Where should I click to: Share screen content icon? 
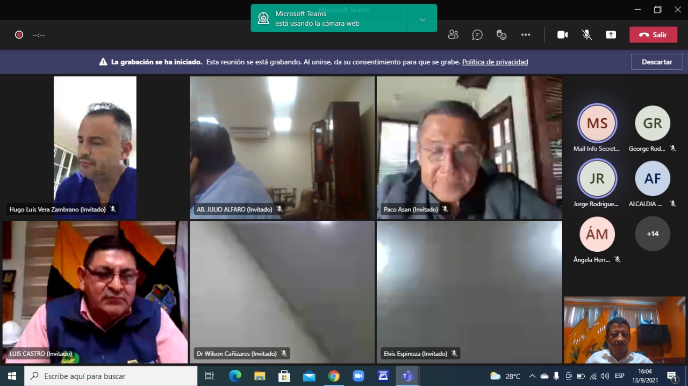[611, 35]
